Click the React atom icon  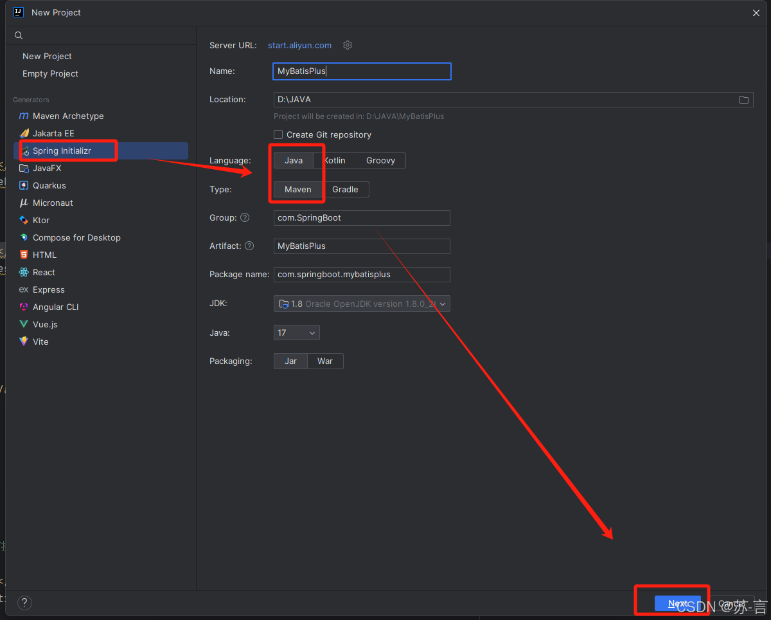point(24,272)
